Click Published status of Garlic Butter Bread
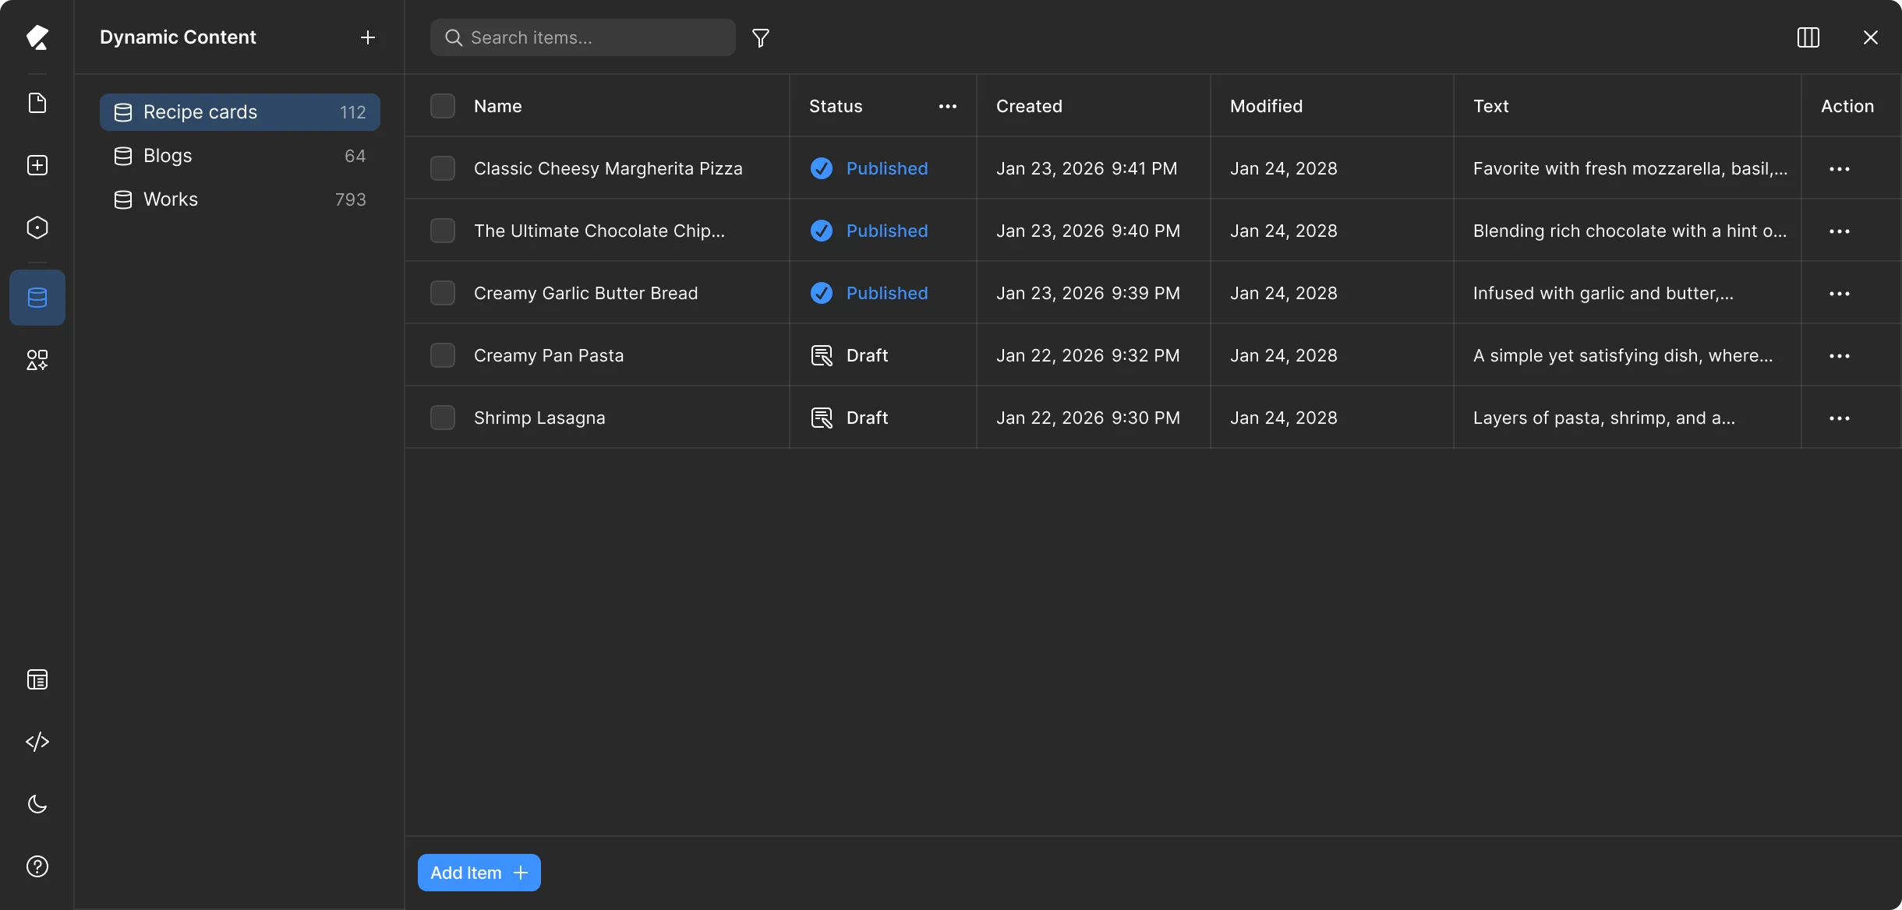 pyautogui.click(x=868, y=293)
